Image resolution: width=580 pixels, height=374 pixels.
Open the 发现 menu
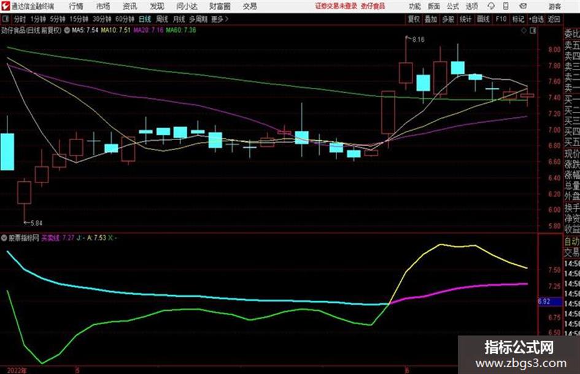[157, 6]
